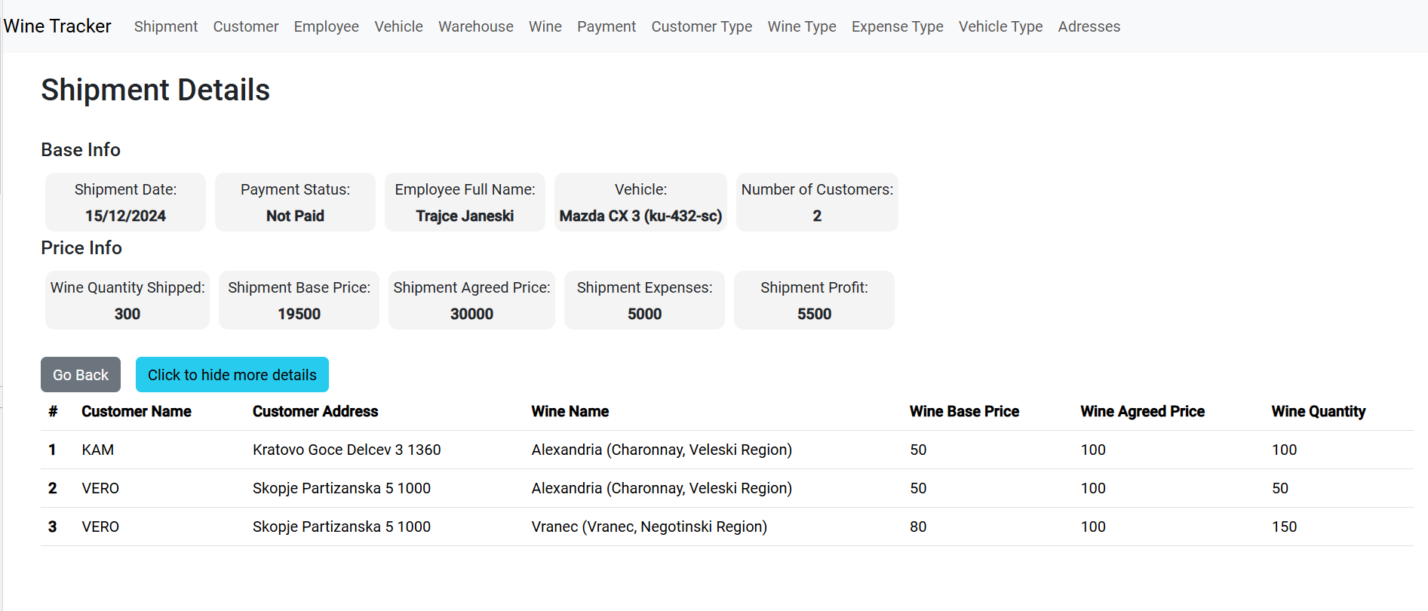Go to Customer Type page
The height and width of the screenshot is (611, 1428).
[x=701, y=26]
